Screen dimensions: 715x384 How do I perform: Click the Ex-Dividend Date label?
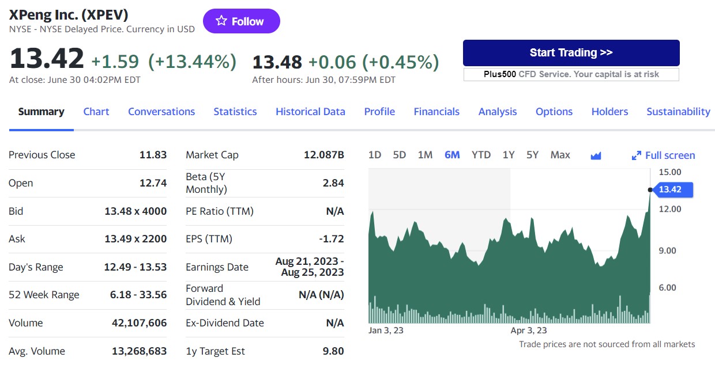click(x=225, y=323)
